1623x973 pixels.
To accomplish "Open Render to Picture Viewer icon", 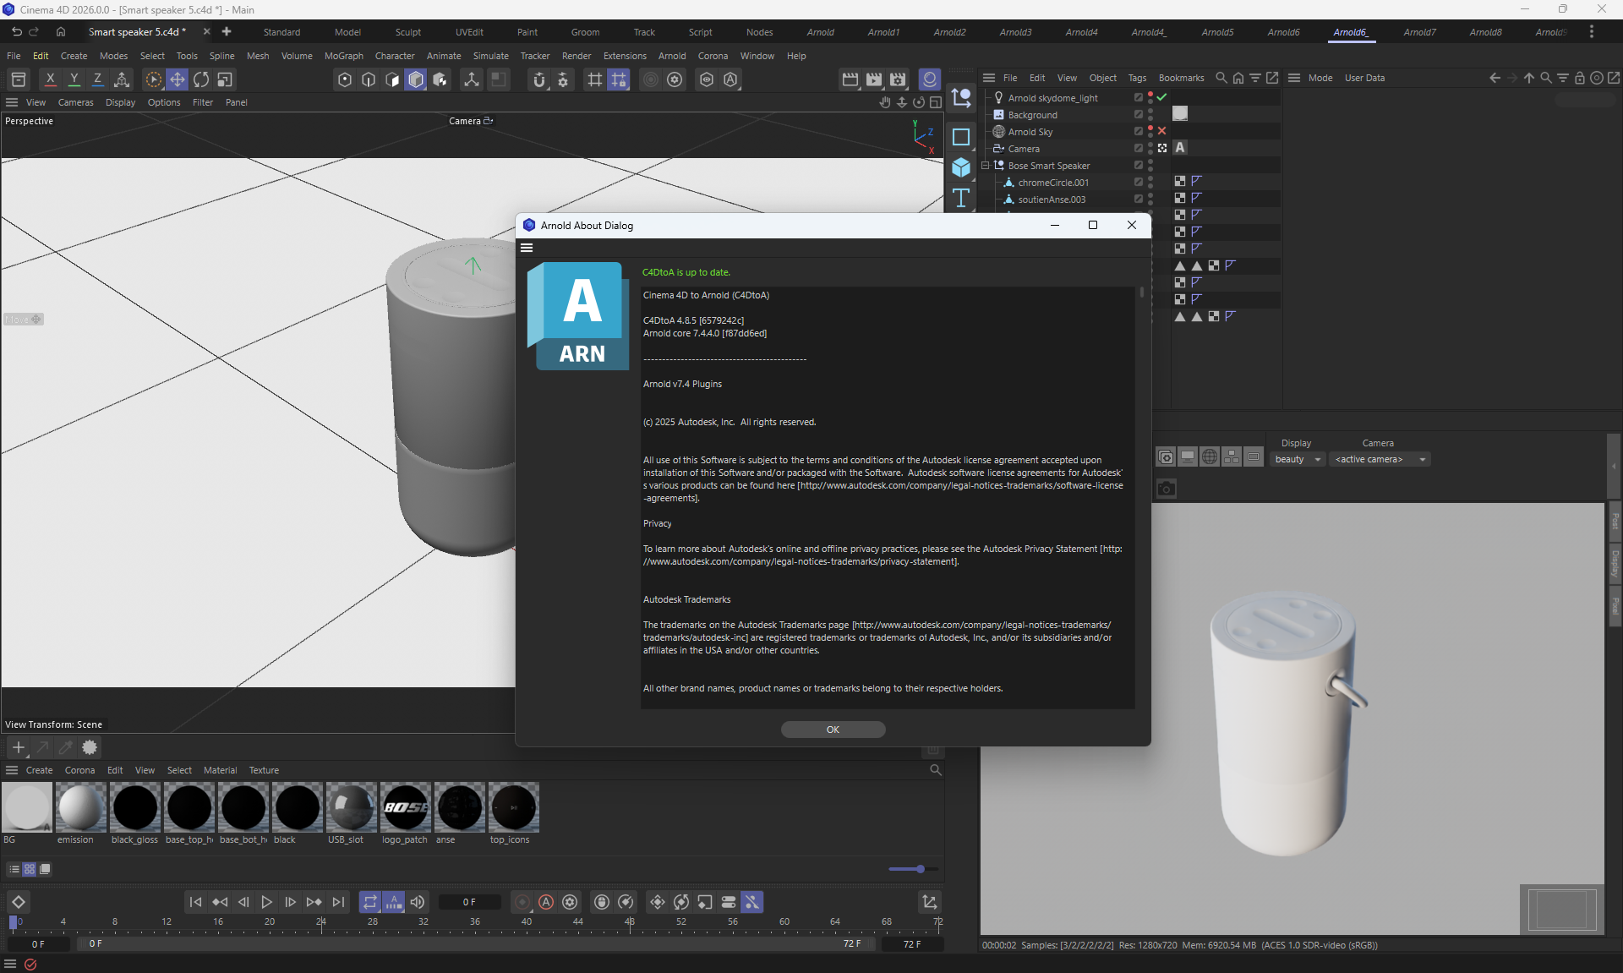I will (874, 79).
